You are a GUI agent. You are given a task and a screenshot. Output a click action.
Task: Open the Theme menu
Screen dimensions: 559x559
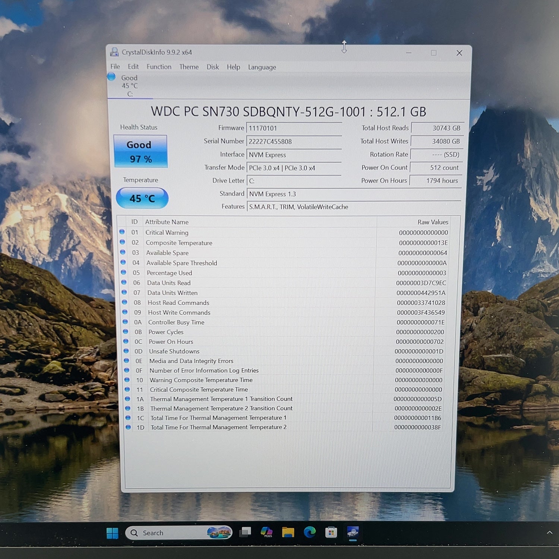click(x=189, y=67)
